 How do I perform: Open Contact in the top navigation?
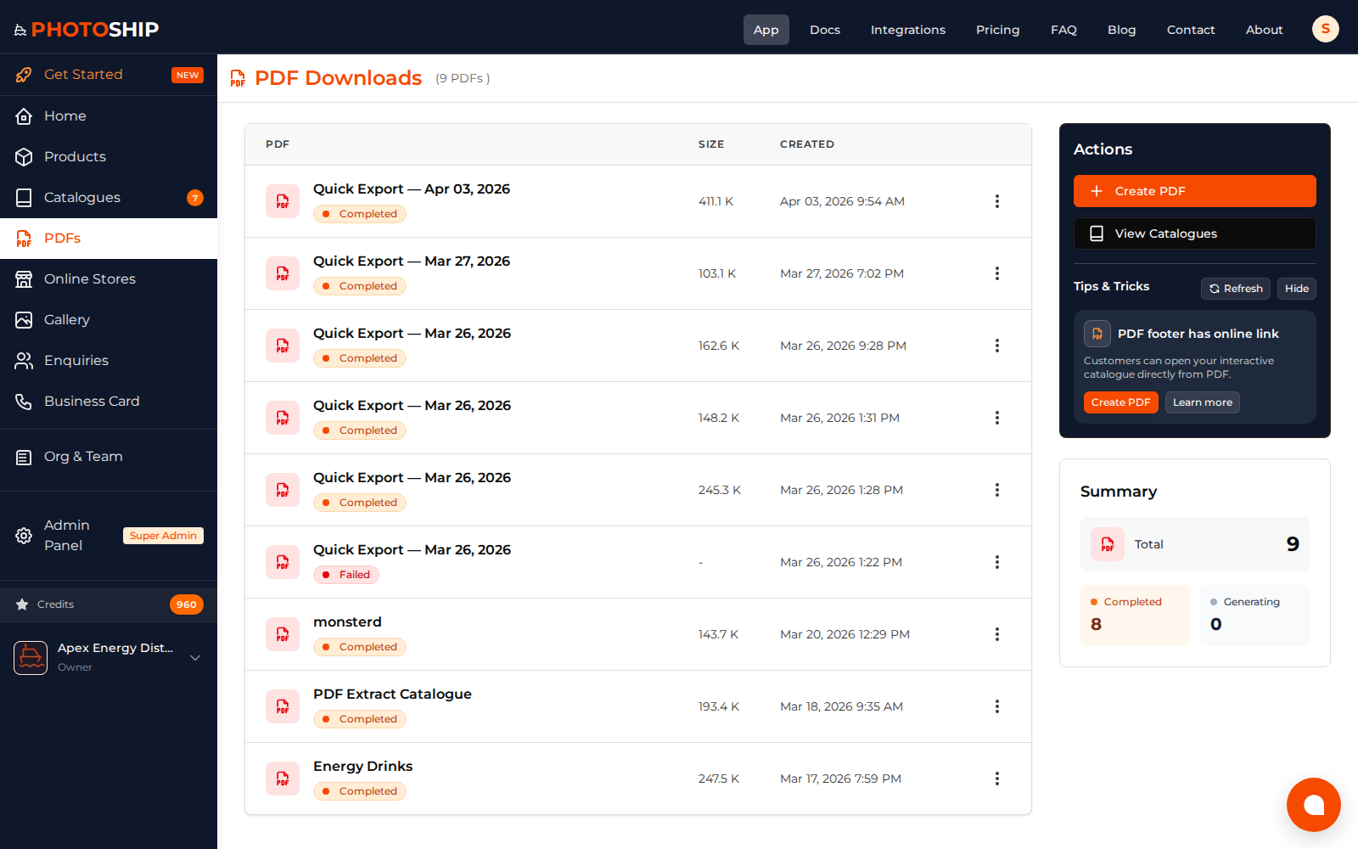pyautogui.click(x=1191, y=30)
